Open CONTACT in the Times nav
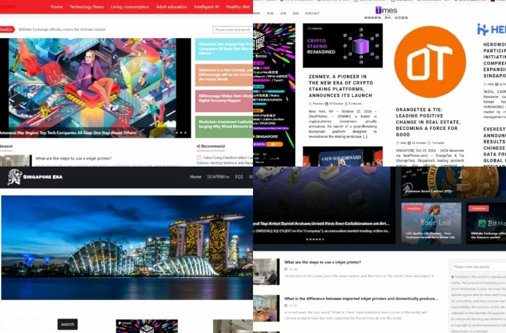Screen dimensions: 506x333 (312, 13)
